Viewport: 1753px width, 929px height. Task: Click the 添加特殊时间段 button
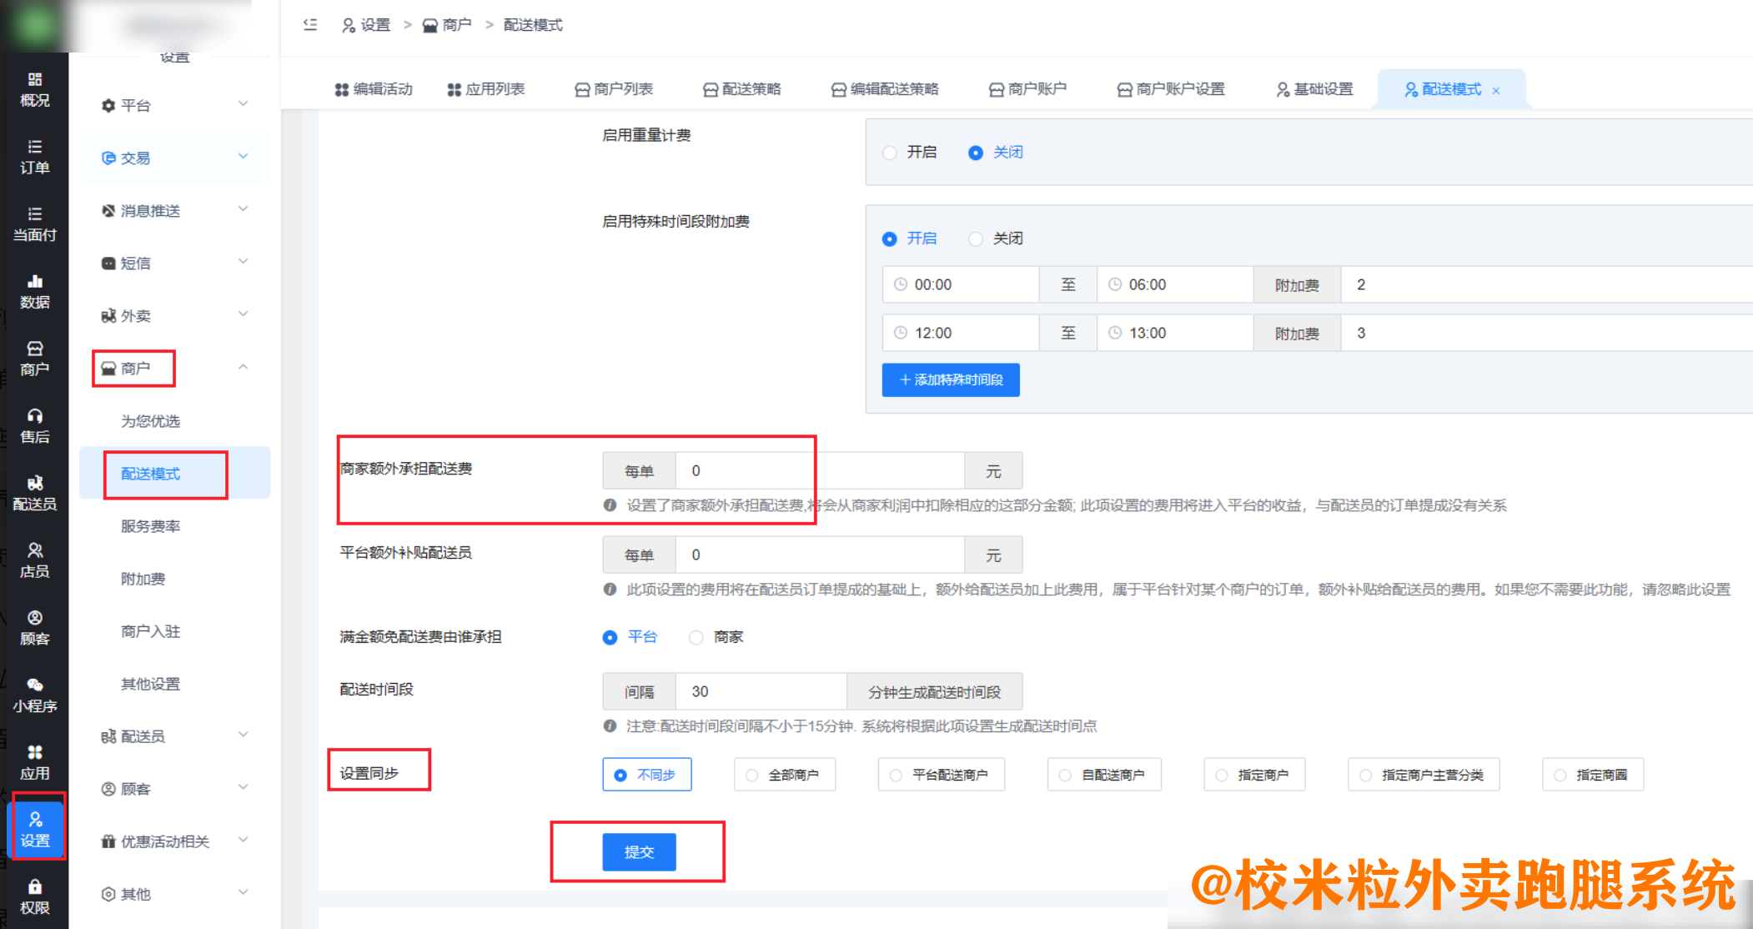pos(950,379)
